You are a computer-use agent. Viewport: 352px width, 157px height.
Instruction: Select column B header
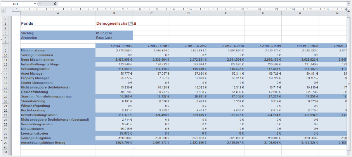[114, 14]
